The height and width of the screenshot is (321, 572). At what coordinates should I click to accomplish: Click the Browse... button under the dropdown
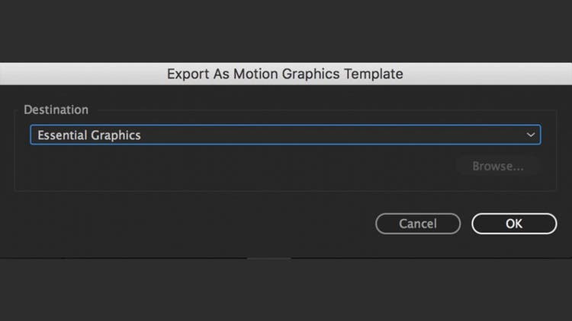click(497, 166)
